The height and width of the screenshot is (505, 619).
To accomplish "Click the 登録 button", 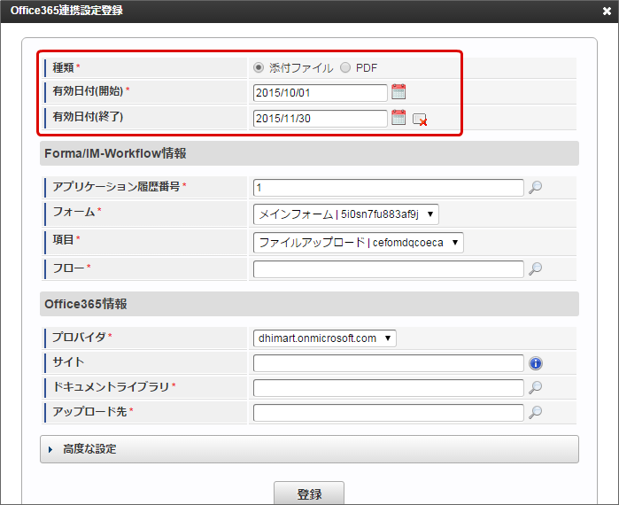I will (309, 493).
